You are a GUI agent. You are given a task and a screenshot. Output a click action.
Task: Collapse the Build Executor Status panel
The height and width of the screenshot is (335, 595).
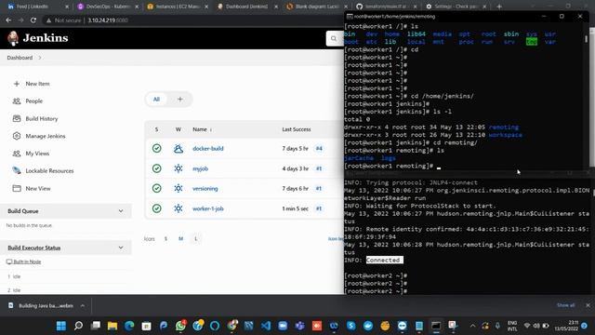[121, 248]
